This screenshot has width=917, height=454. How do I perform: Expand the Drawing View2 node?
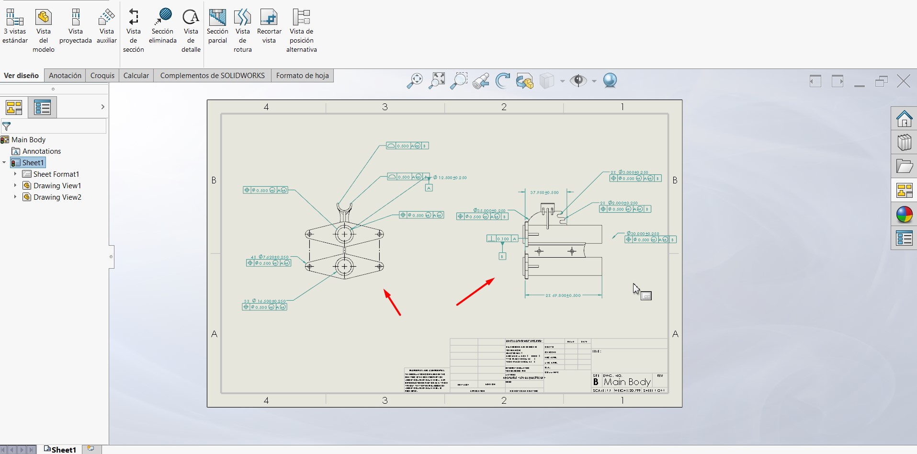pos(15,197)
